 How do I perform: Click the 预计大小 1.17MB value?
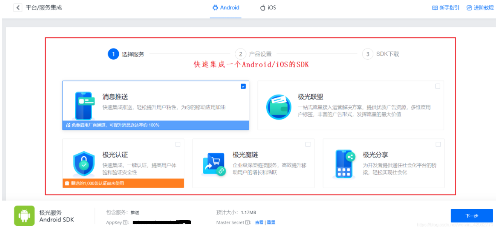click(x=248, y=213)
